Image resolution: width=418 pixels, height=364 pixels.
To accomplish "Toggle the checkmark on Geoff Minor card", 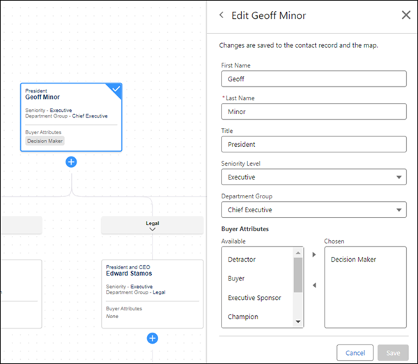I will tap(115, 89).
